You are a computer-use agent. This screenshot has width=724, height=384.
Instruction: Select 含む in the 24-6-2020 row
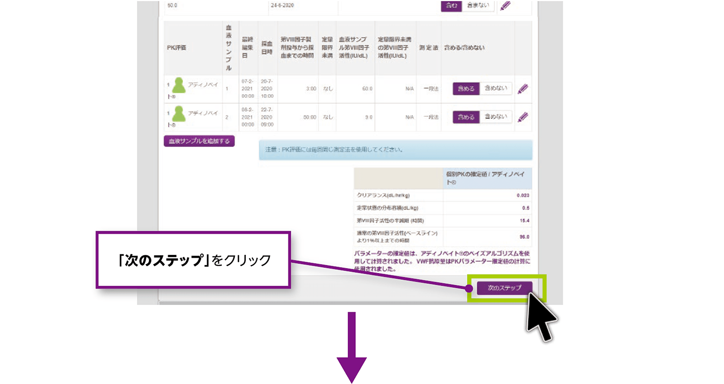click(x=451, y=6)
